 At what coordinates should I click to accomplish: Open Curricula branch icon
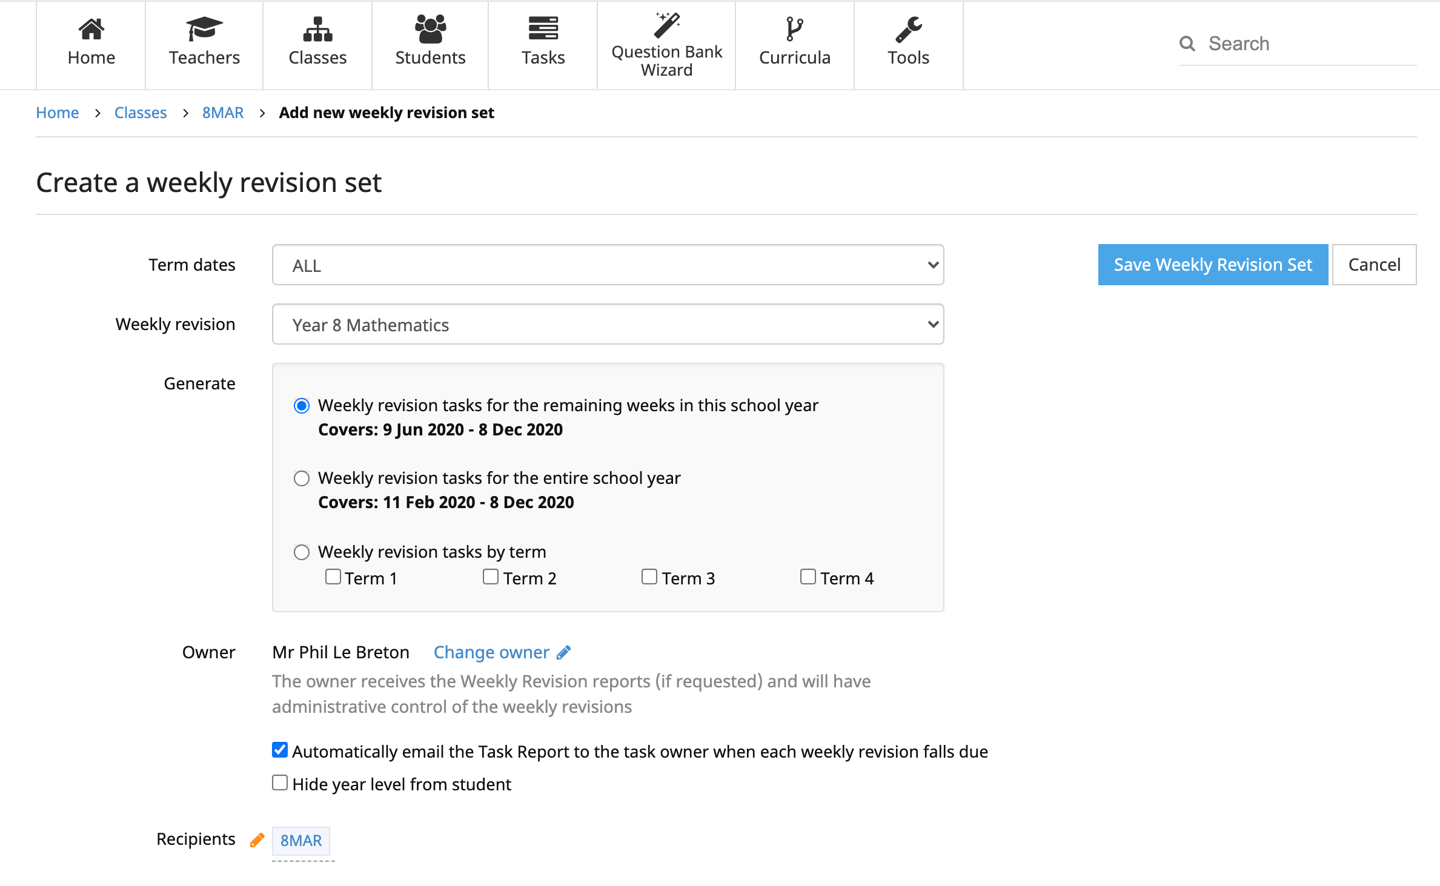pyautogui.click(x=794, y=29)
